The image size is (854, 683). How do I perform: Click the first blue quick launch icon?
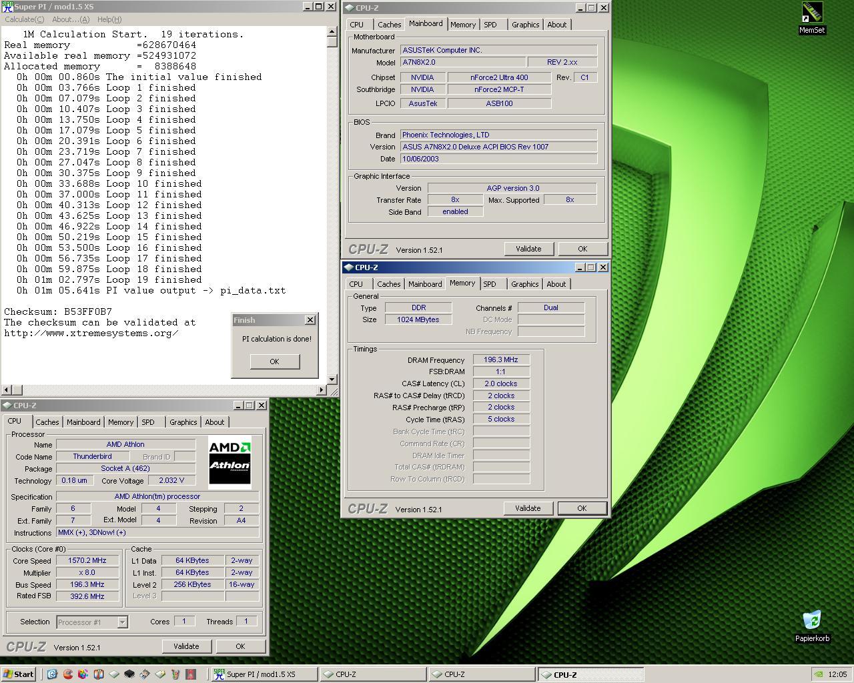(52, 674)
